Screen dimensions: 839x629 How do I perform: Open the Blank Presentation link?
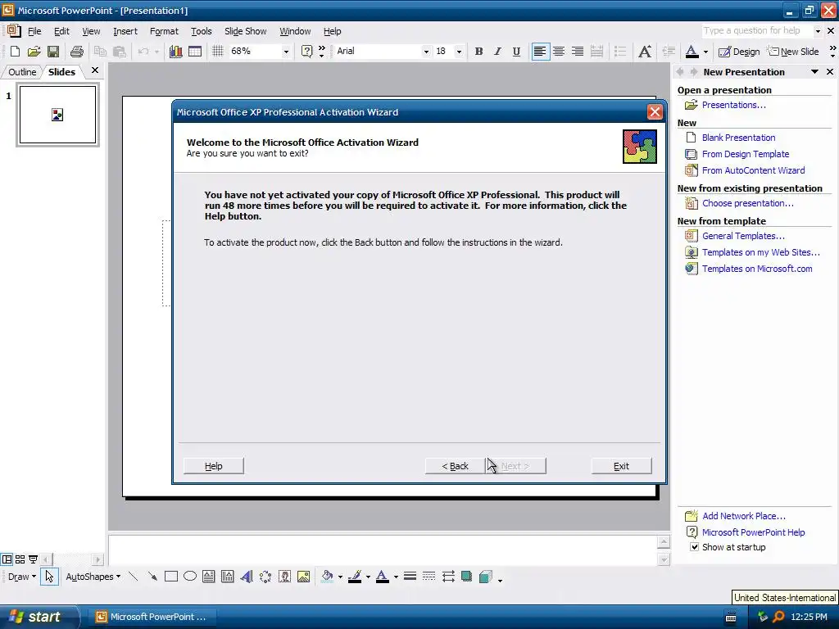[x=738, y=138]
